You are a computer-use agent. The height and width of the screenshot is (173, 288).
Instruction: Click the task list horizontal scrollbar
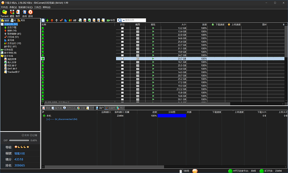pos(137,104)
